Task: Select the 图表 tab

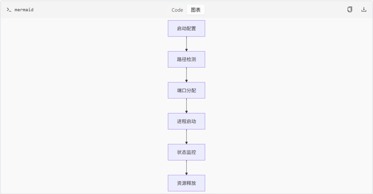Action: (x=196, y=10)
